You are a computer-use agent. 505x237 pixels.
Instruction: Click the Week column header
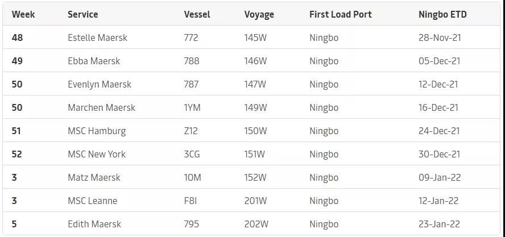click(x=23, y=14)
